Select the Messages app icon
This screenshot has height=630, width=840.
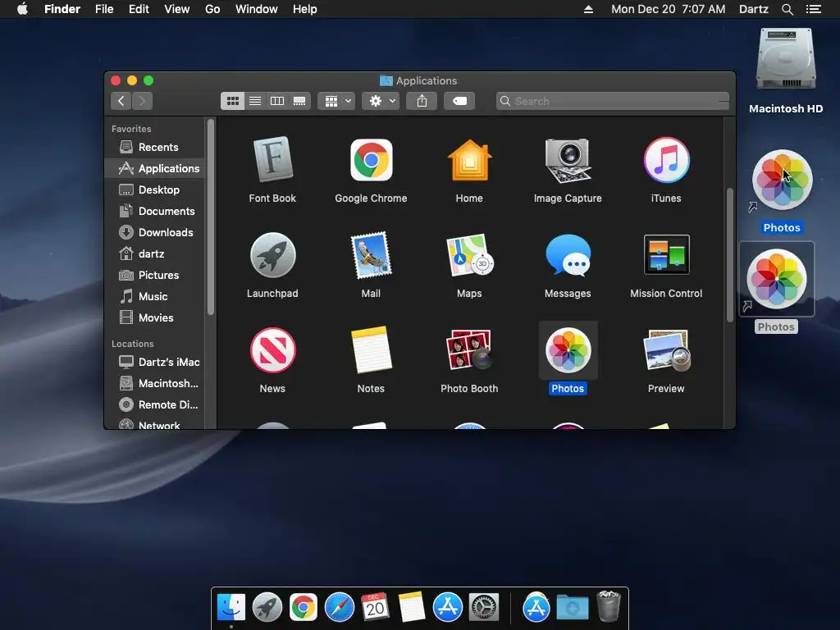(x=568, y=255)
